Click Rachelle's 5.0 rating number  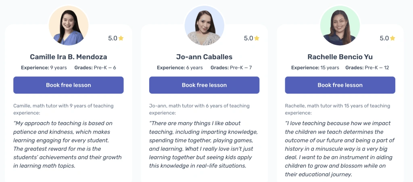[384, 38]
